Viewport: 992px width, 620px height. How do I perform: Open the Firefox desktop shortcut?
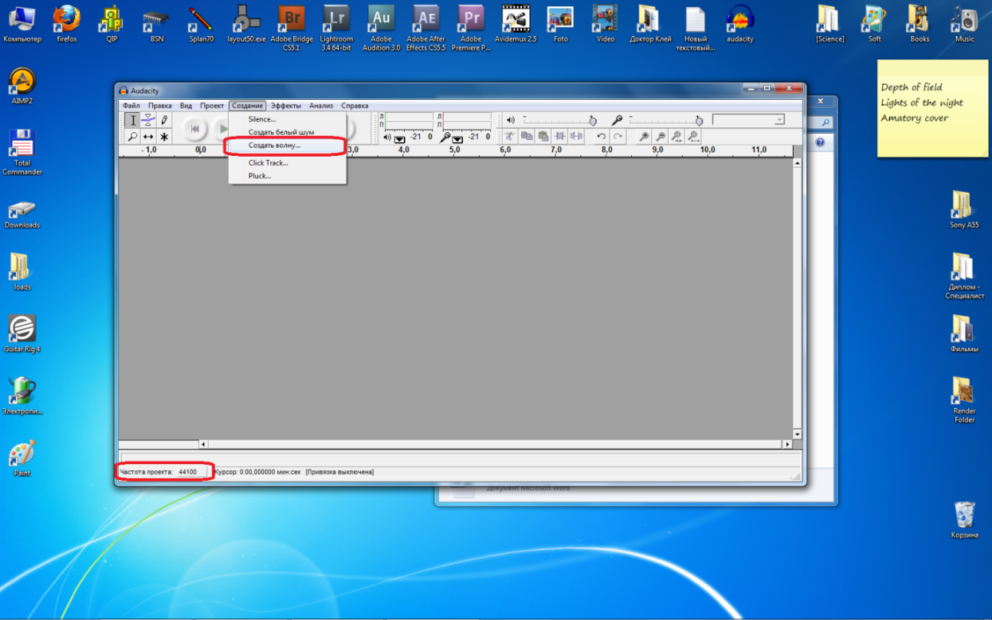click(x=67, y=24)
